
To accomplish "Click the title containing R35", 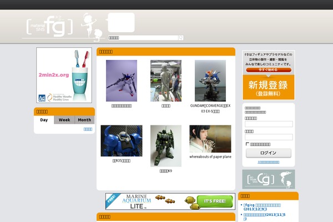I will [x=122, y=161].
